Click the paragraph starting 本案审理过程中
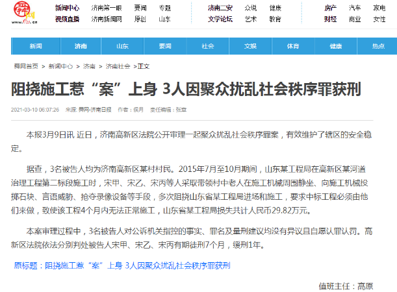Screen dimensions: 397x292 [x=192, y=238]
